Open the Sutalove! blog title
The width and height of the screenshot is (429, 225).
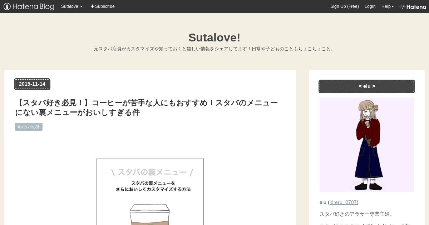click(x=214, y=37)
